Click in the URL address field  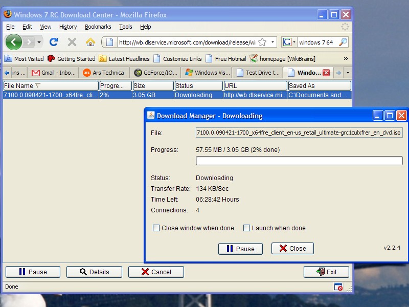(x=187, y=42)
